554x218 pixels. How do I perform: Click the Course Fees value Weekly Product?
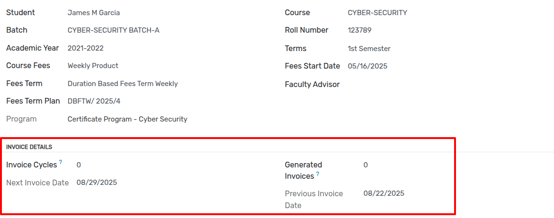tap(93, 66)
